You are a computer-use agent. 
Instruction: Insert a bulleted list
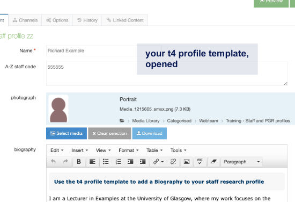click(106, 162)
